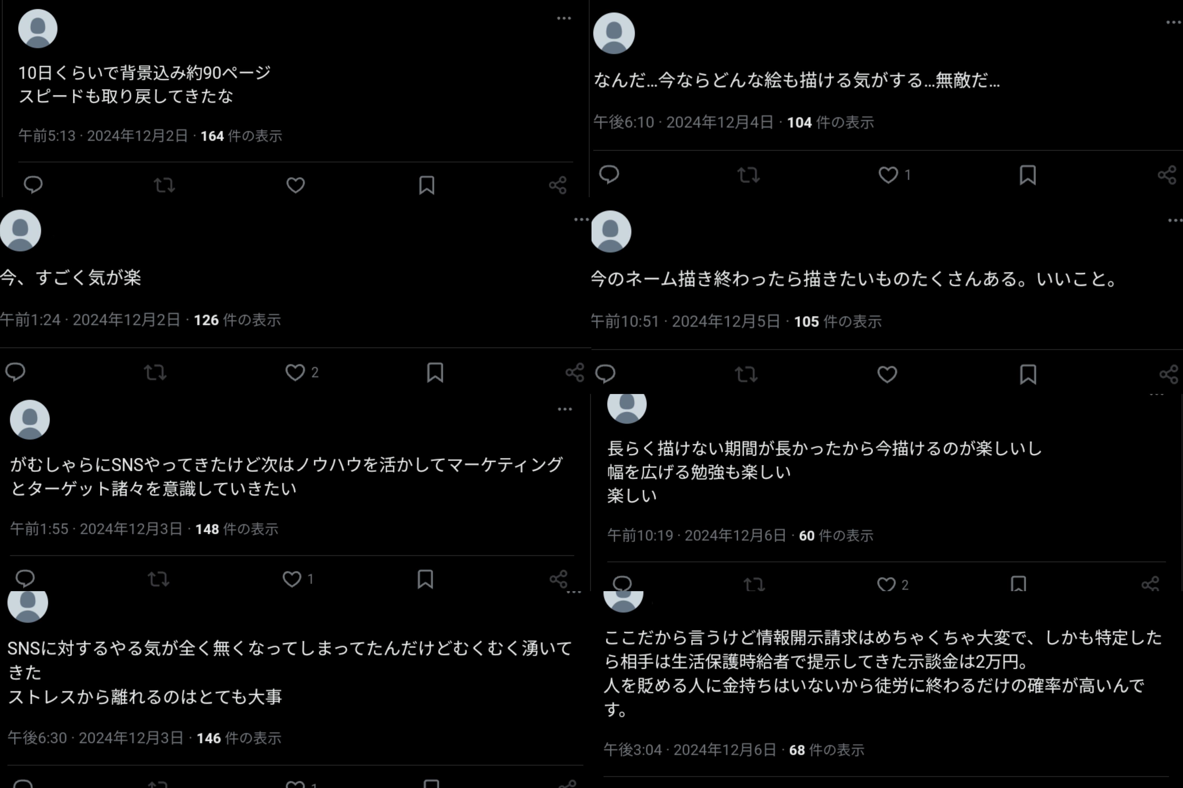
Task: Open profile avatar on なんだ…今なら tweet
Action: pyautogui.click(x=614, y=33)
